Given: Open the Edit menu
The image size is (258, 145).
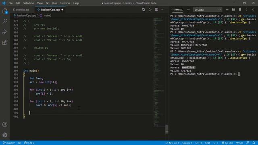Looking at the screenshot, I should 18,3.
